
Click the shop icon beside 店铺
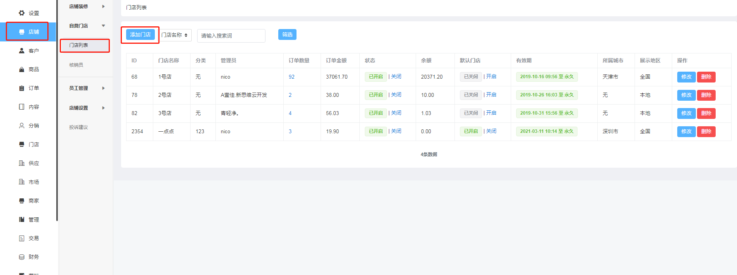(22, 32)
